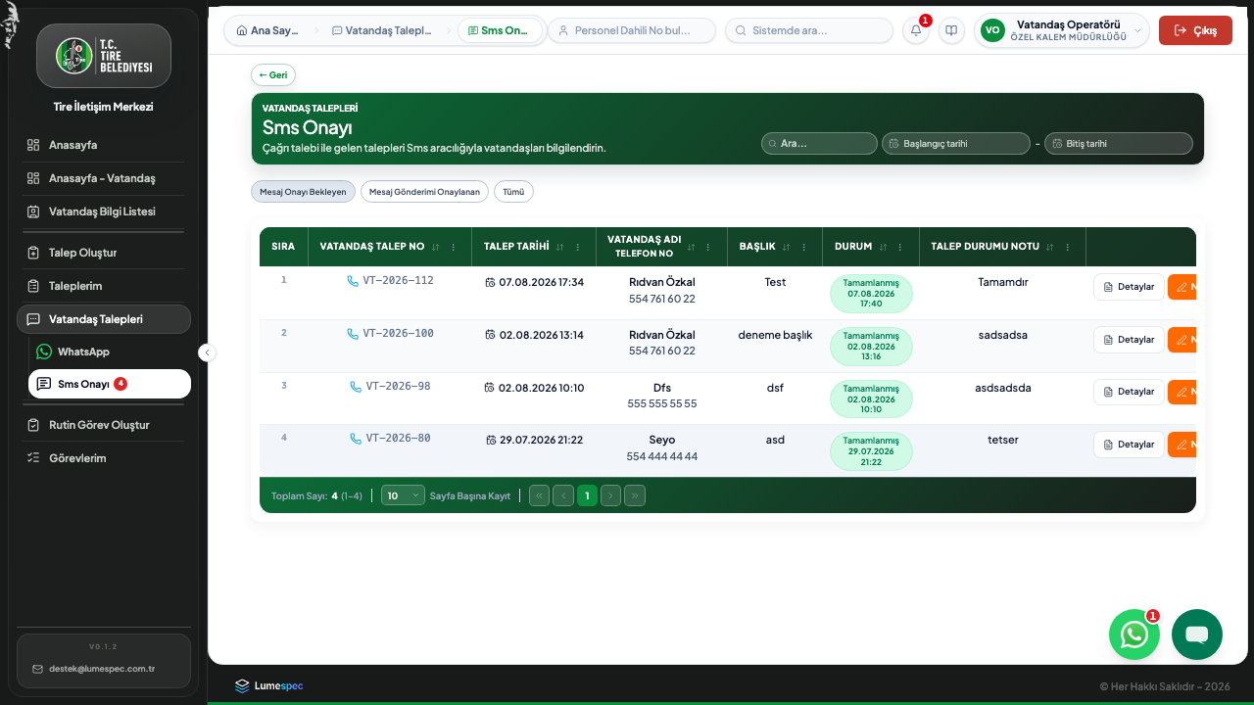
Task: Open the Personel Dahili No selector
Action: pos(632,30)
